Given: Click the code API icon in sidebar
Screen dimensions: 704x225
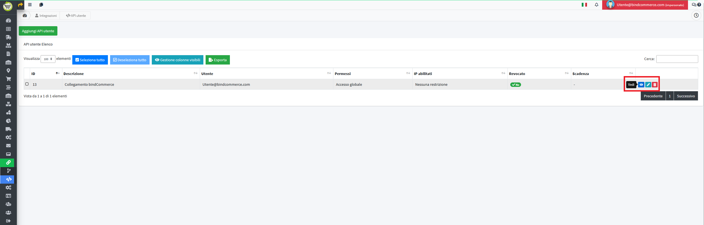Looking at the screenshot, I should point(9,179).
